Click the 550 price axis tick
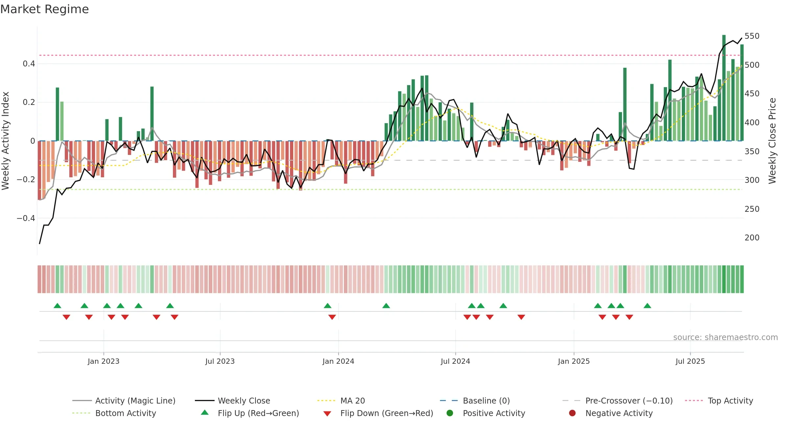The width and height of the screenshot is (789, 444). (752, 36)
